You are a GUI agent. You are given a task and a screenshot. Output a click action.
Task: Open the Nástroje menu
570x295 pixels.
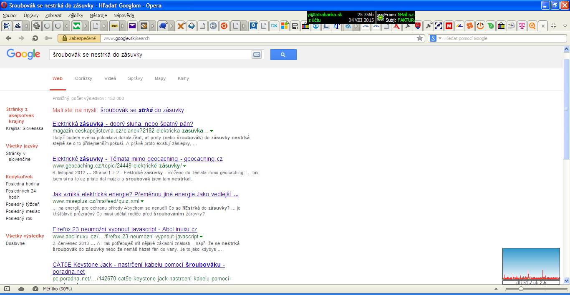pos(98,15)
